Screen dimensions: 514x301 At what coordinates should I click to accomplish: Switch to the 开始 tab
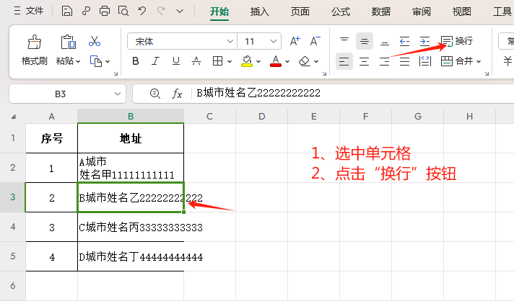pos(219,12)
